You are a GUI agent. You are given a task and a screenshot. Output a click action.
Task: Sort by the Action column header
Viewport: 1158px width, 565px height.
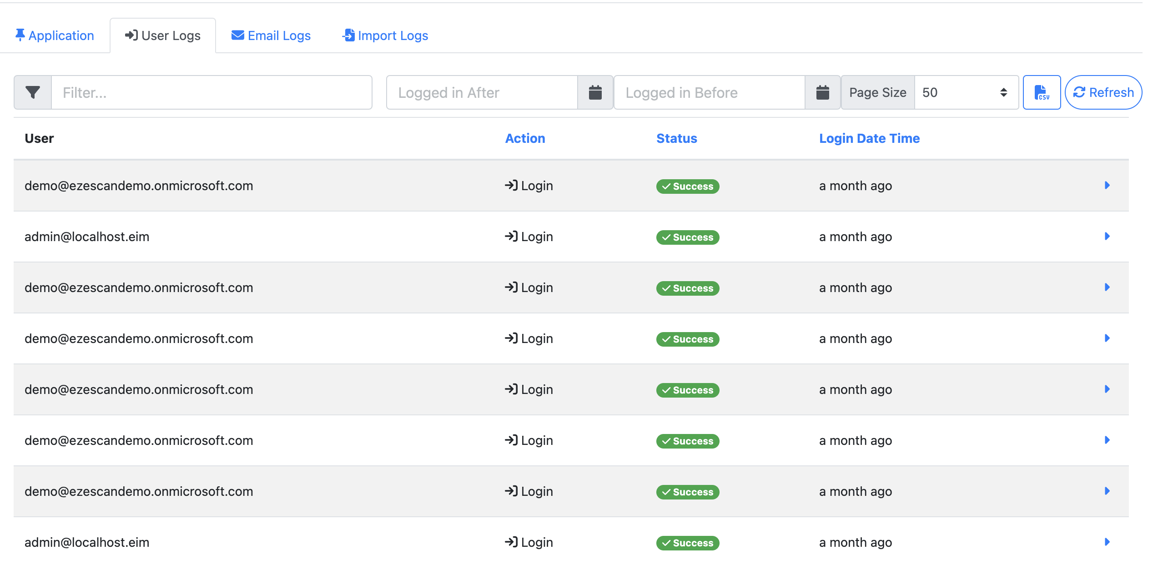click(525, 138)
